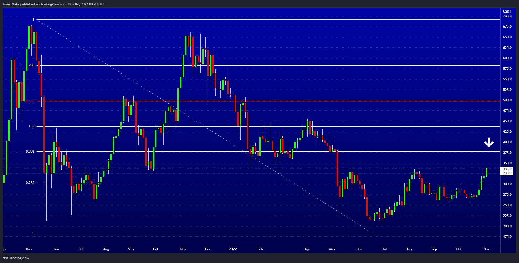
Task: Click the 300.0 price axis value
Action: 507,184
